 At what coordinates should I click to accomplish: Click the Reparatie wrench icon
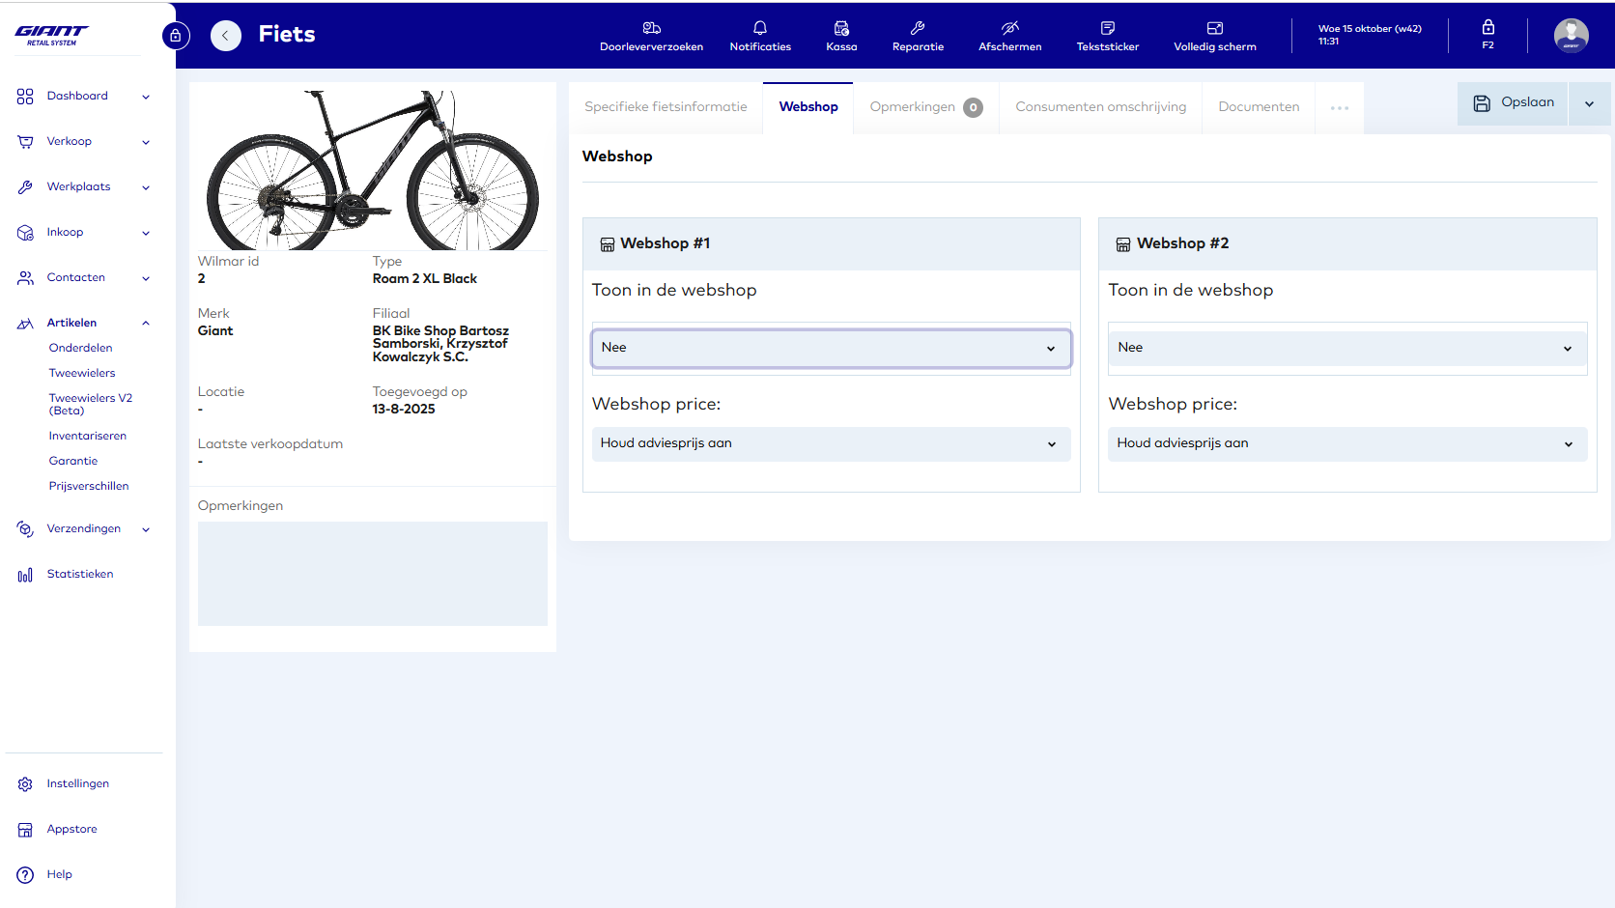[918, 29]
